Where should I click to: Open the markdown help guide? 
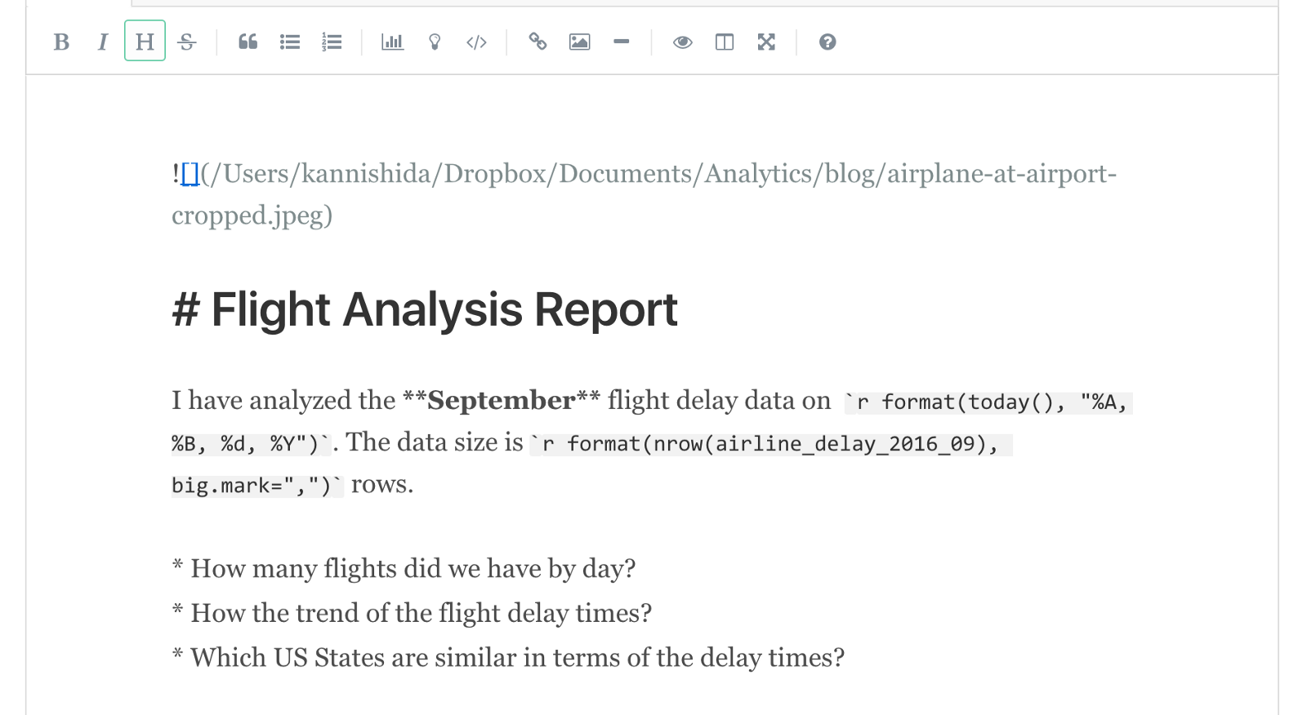827,42
